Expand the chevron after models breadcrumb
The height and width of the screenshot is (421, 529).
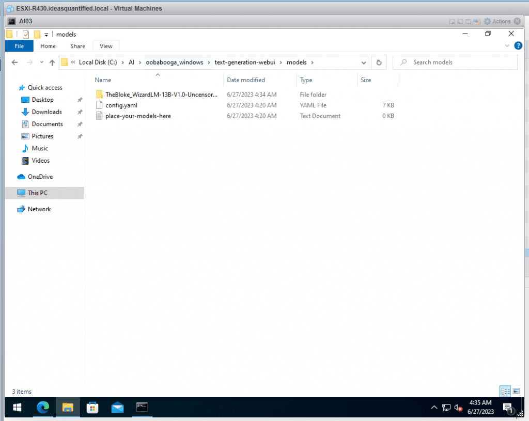click(x=312, y=63)
